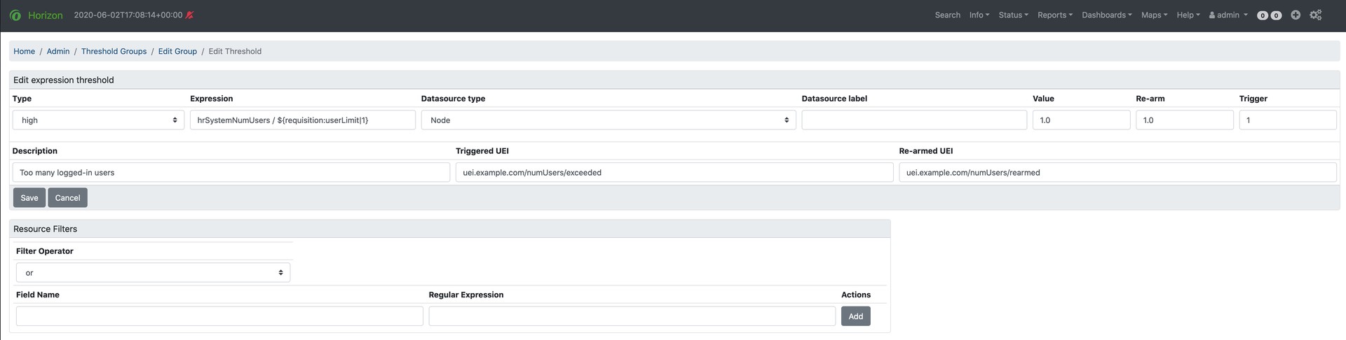Add the resource filter
This screenshot has width=1346, height=340.
[x=855, y=316]
